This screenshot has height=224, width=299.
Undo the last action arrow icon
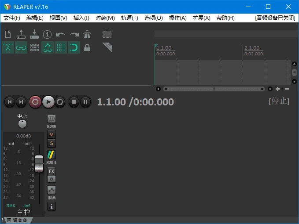point(61,34)
